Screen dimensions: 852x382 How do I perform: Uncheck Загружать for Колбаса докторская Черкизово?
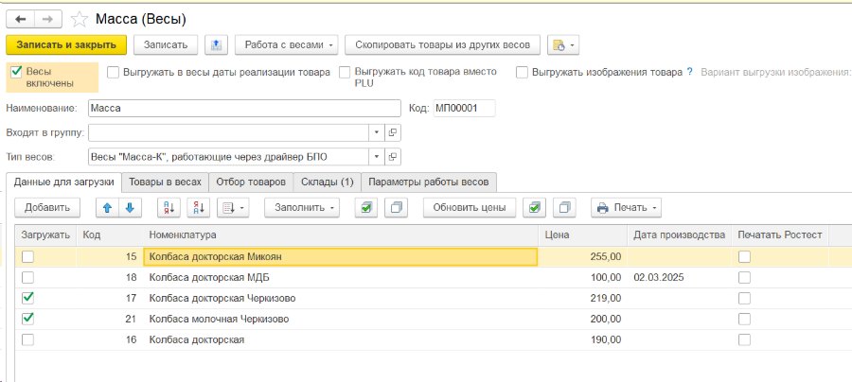(27, 298)
